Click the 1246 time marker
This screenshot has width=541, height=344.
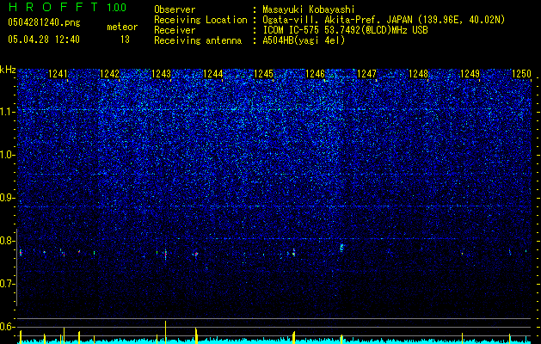316,74
